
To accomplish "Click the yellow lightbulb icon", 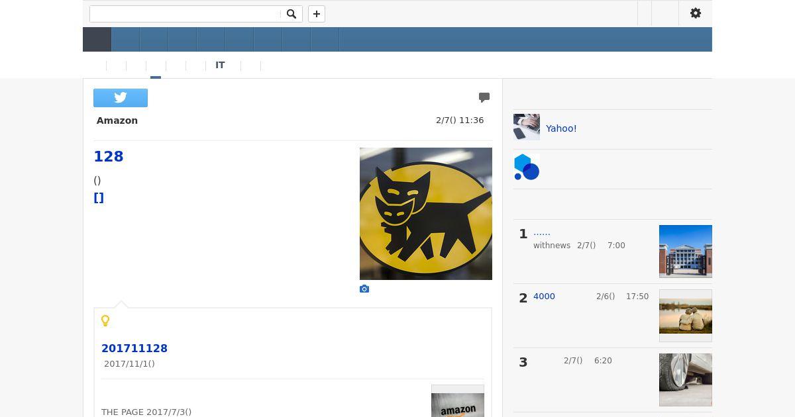I will tap(105, 321).
